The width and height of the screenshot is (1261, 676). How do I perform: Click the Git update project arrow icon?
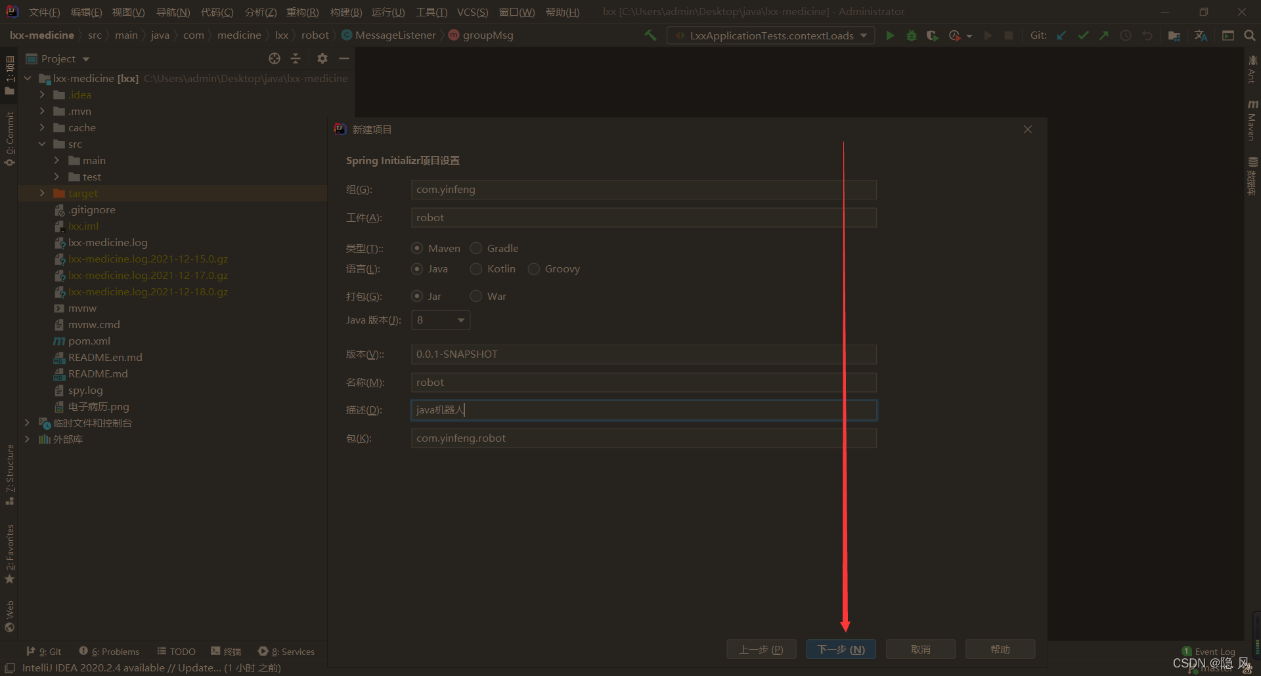(x=1061, y=35)
